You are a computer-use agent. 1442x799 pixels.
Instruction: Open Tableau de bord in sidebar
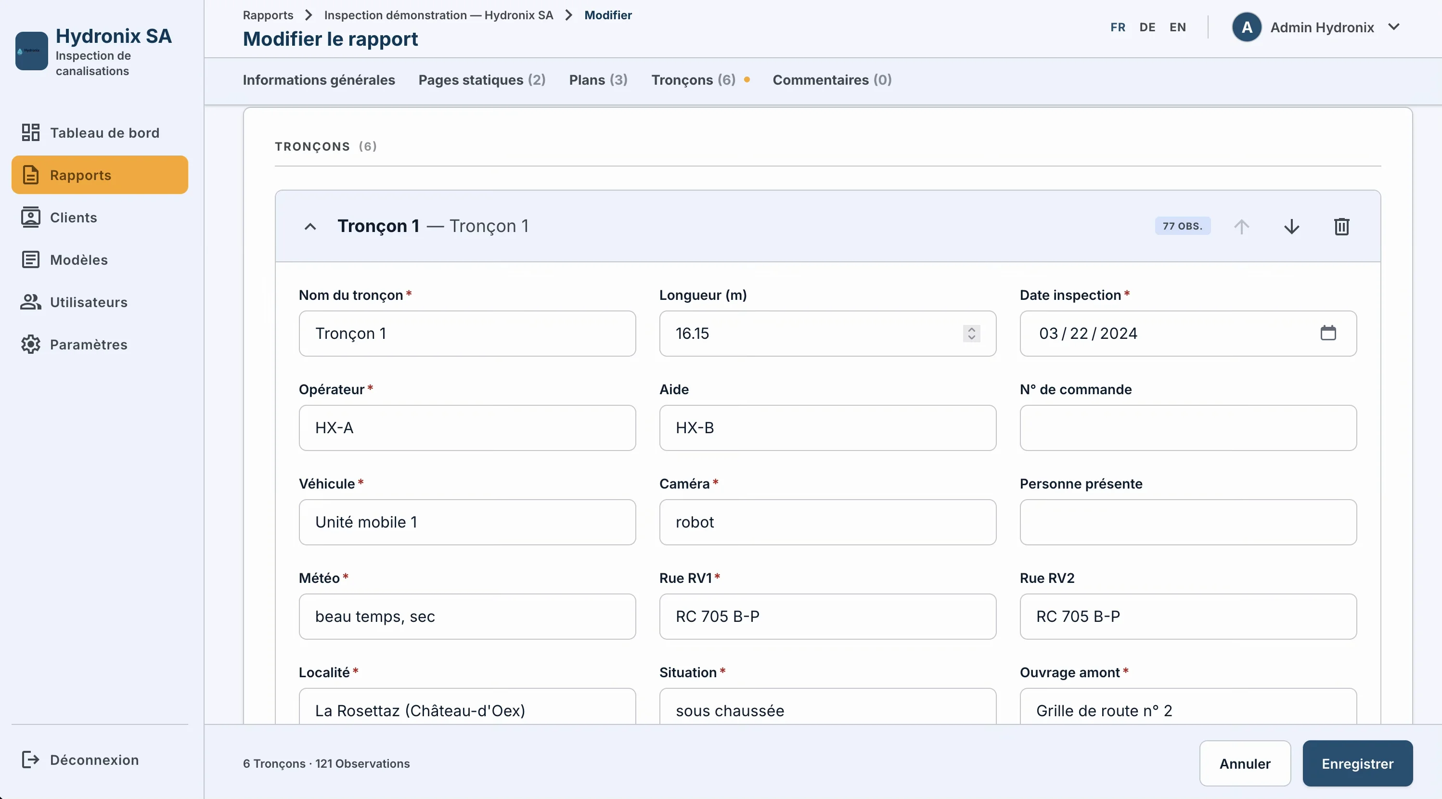[100, 133]
